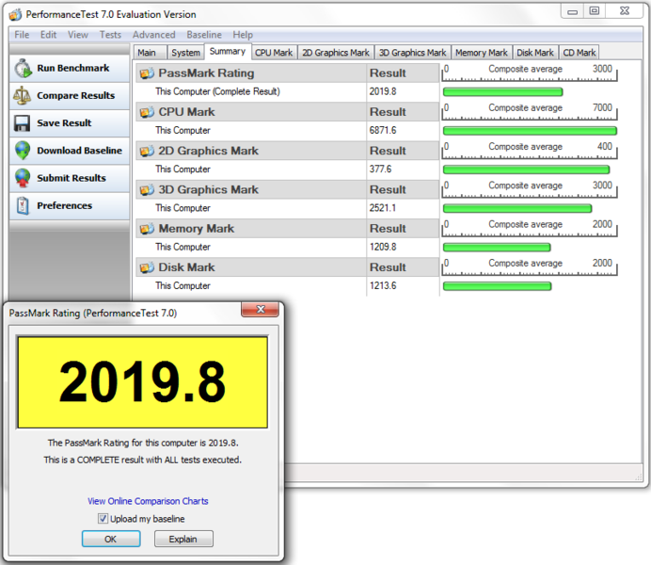Open the Baseline menu

pos(204,35)
